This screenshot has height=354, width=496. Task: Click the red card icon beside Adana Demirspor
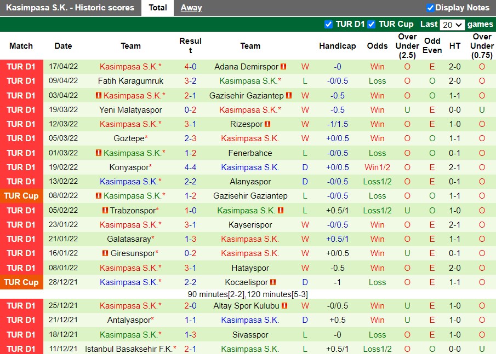(x=283, y=67)
